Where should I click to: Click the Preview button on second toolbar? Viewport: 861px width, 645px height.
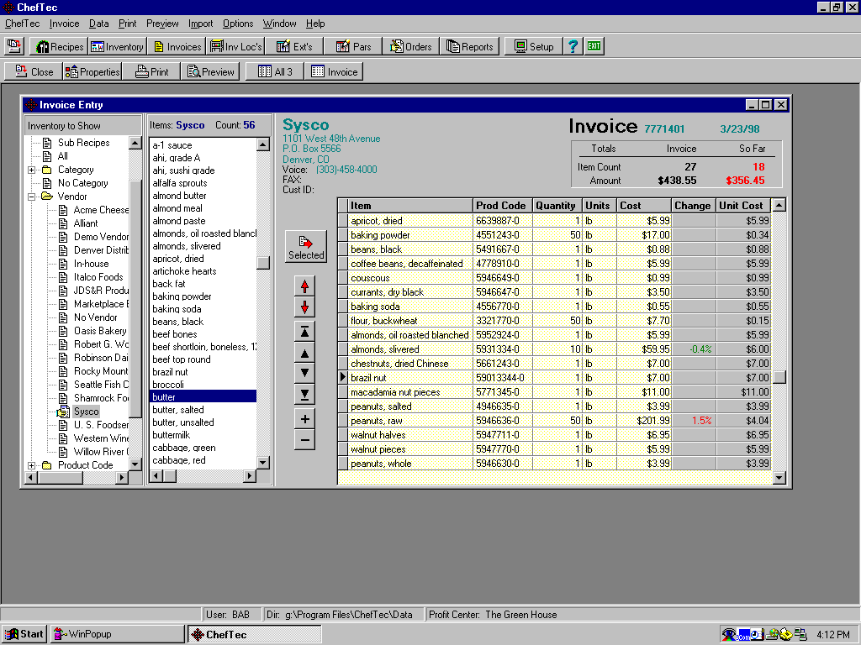pos(210,72)
